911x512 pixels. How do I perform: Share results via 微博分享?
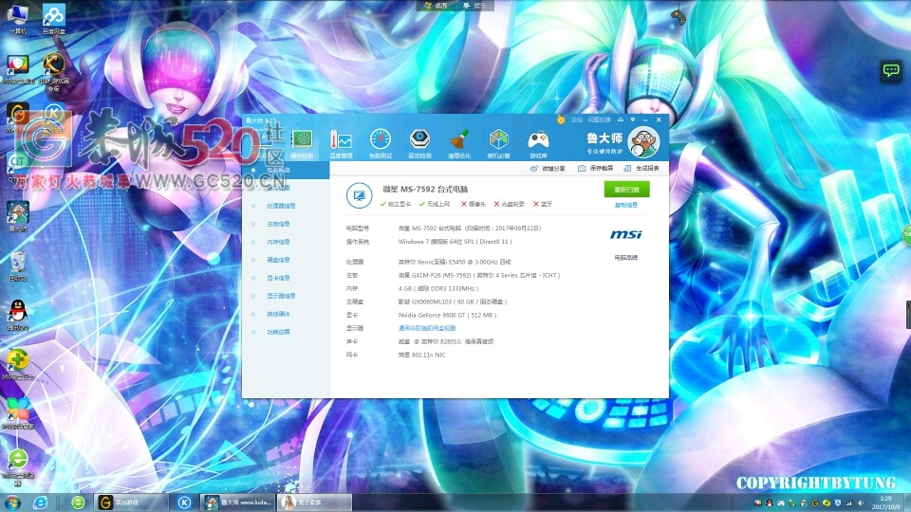point(548,169)
